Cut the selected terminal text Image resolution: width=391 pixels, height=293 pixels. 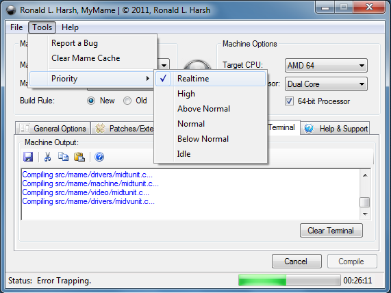click(47, 157)
